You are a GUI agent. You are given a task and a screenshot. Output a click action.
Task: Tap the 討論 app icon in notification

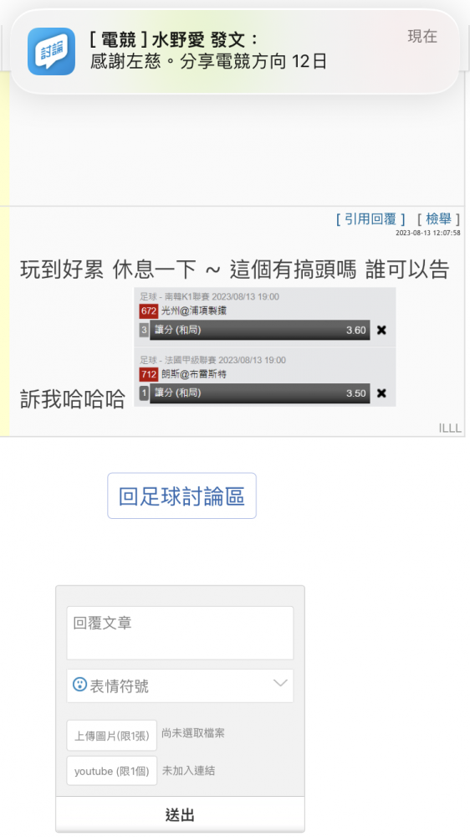[x=51, y=51]
